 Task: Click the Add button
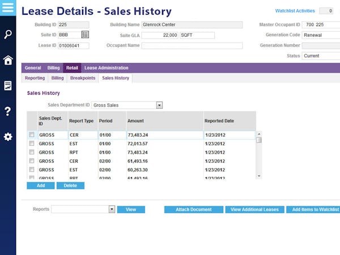point(40,185)
